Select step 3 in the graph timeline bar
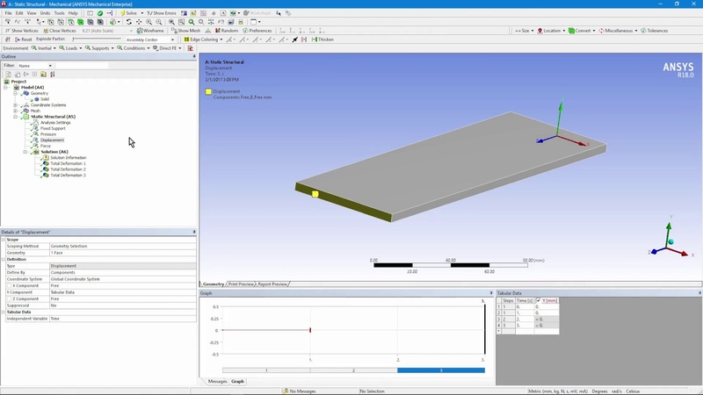 (x=441, y=370)
